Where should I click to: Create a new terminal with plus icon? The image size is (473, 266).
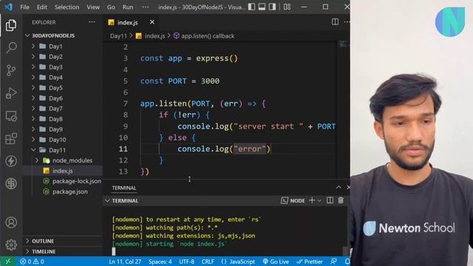[312, 200]
